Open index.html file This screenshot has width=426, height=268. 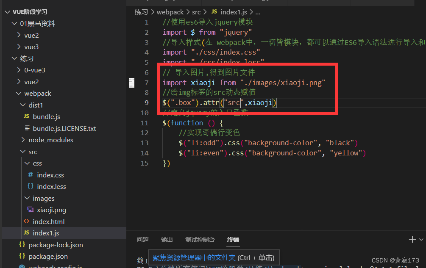pos(49,221)
